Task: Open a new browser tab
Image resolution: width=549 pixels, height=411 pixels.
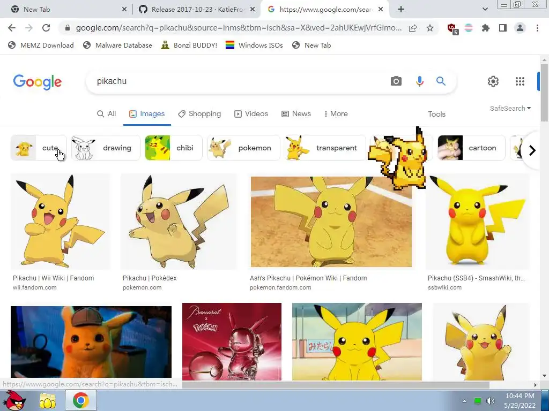Action: tap(401, 10)
